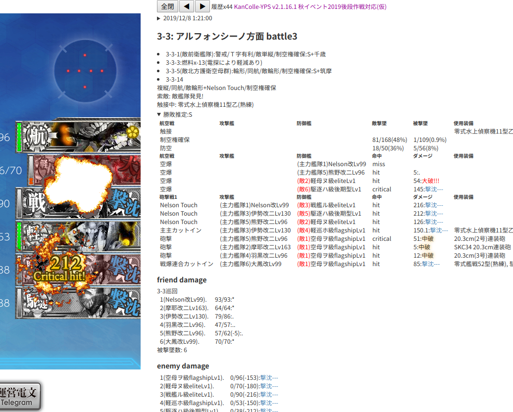513x412 pixels.
Task: Click the 1(Nelson改Lv99). friend row
Action: [197, 300]
